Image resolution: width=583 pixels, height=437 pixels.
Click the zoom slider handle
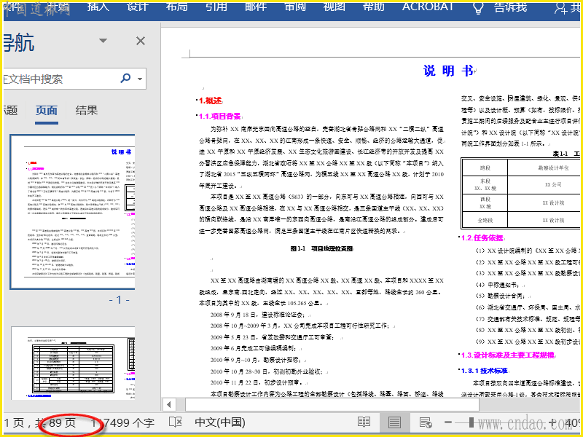tap(471, 422)
